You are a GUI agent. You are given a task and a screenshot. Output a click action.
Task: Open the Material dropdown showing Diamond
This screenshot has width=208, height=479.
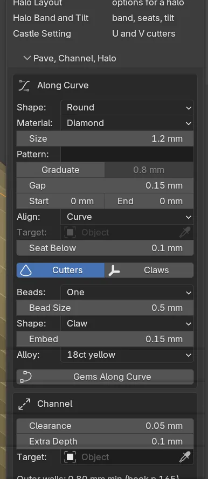pos(127,123)
